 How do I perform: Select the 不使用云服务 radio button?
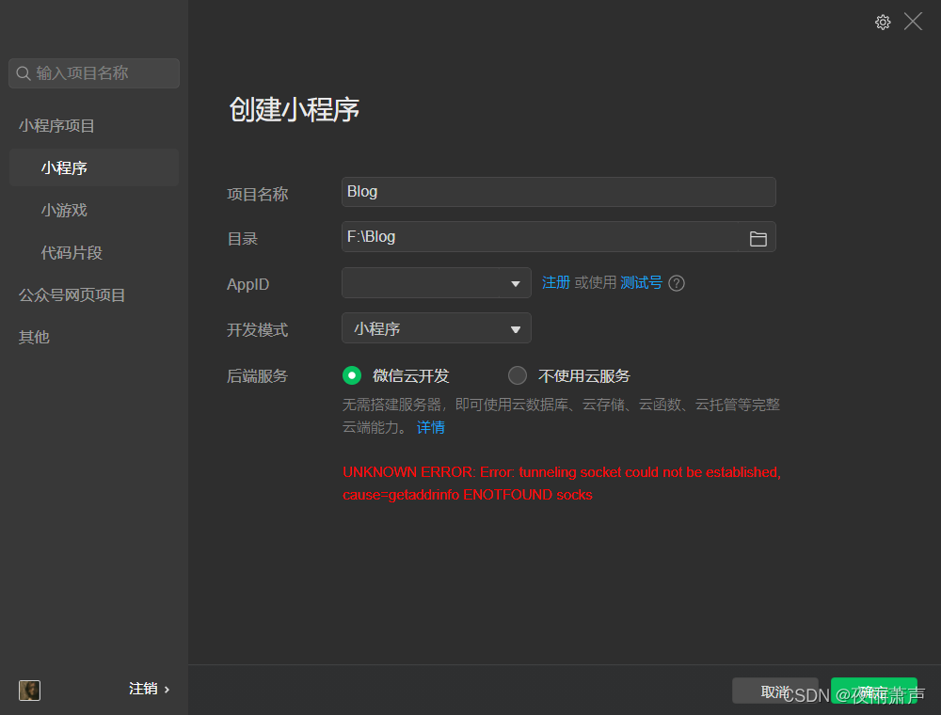click(x=517, y=374)
